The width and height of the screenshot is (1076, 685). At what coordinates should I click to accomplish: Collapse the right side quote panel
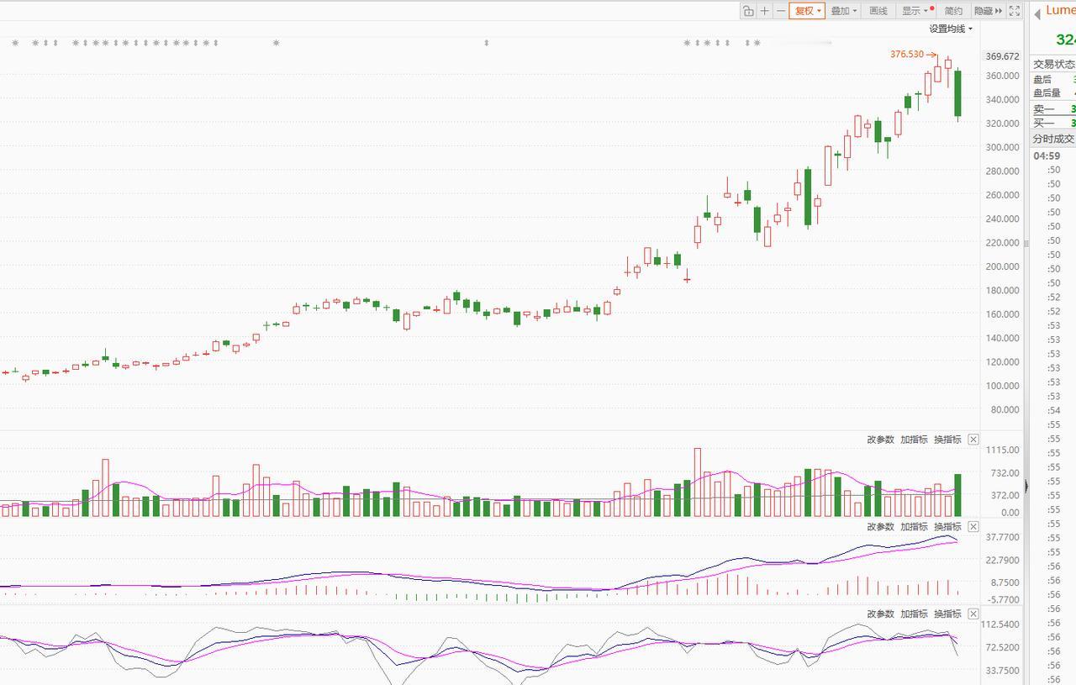[x=1026, y=486]
